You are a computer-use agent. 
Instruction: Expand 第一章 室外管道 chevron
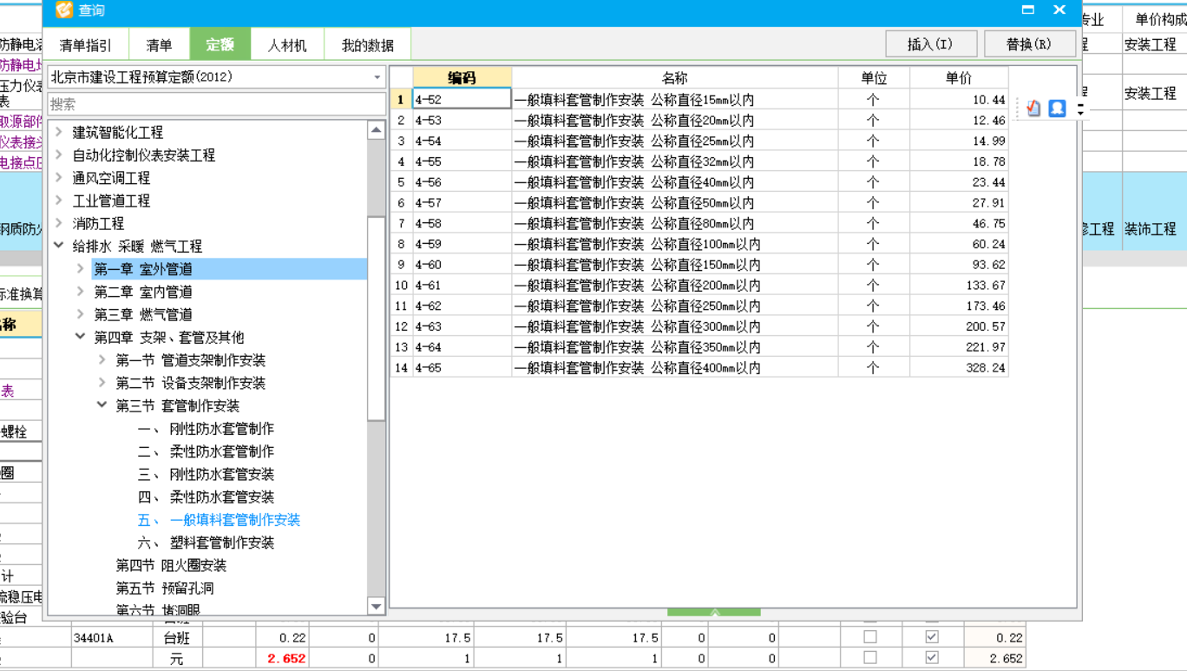click(81, 269)
